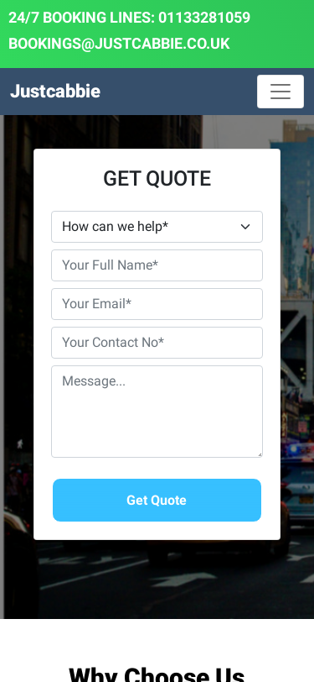Open the bookings@justcabbie.co.uk email link
Image resolution: width=314 pixels, height=682 pixels.
point(119,44)
